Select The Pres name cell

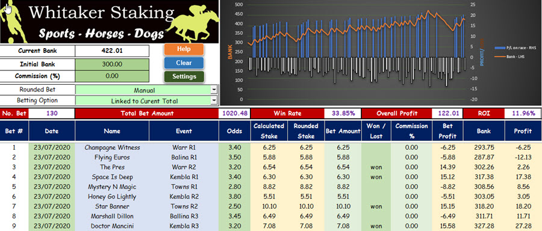pyautogui.click(x=112, y=167)
